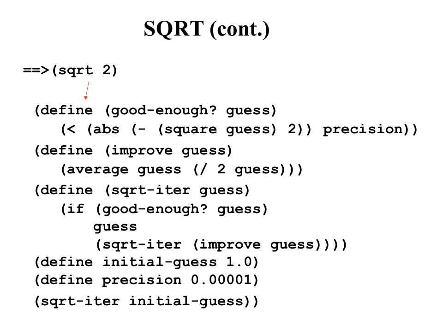
Task: Click '(improve guess))))' in the recursive call
Action: tap(269, 245)
